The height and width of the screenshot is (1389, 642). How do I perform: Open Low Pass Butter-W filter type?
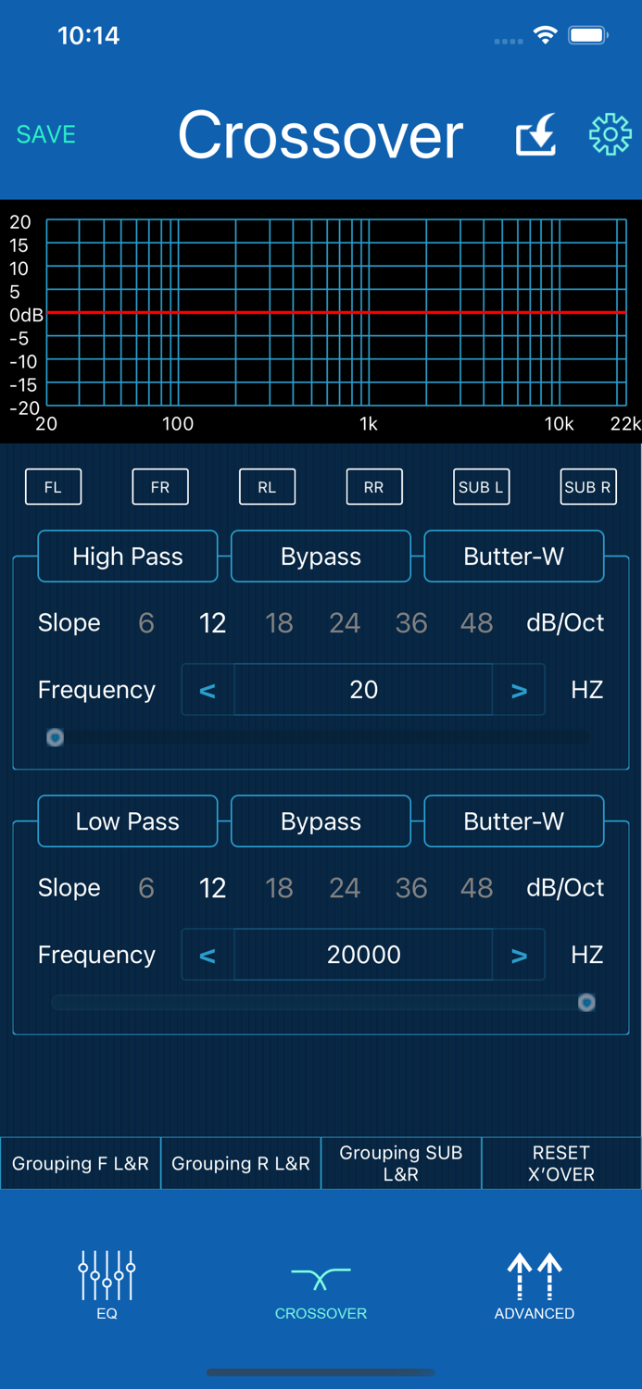514,821
